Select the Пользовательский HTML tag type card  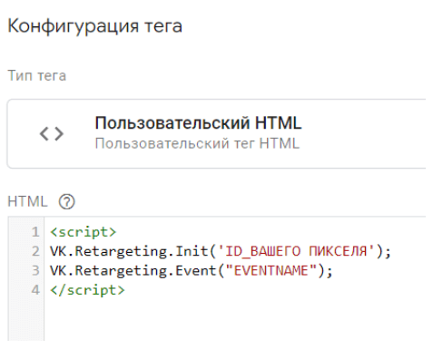(x=216, y=133)
